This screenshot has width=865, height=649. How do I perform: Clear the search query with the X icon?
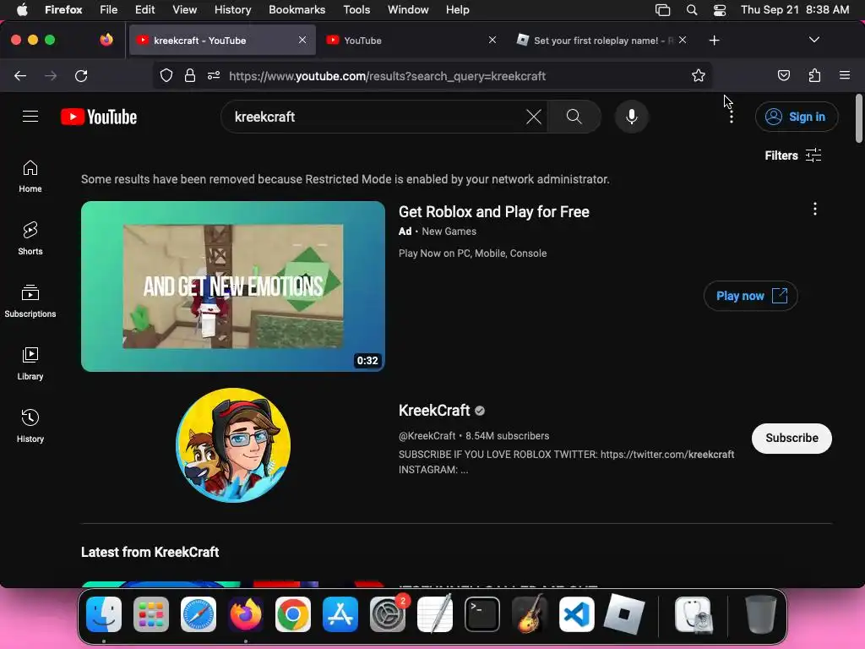coord(534,117)
